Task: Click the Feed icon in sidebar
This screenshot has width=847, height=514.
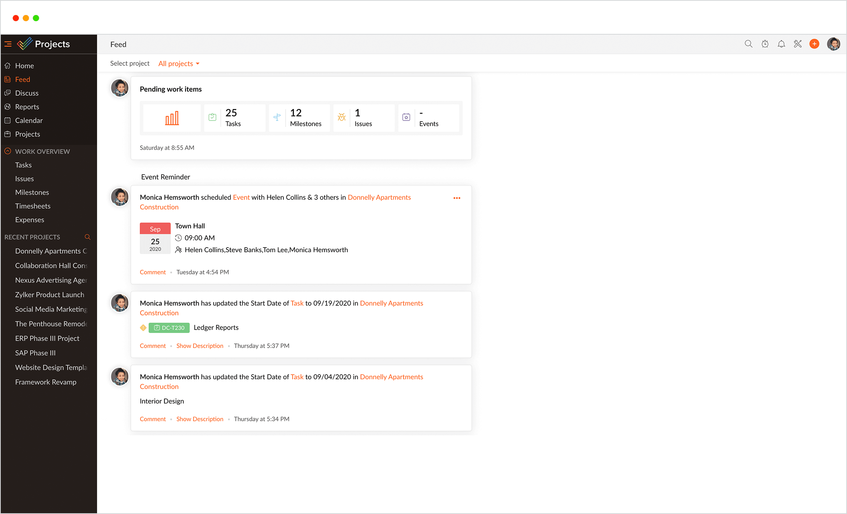Action: 7,79
